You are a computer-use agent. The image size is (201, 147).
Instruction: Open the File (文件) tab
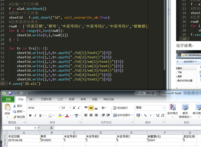[x=8, y=99]
